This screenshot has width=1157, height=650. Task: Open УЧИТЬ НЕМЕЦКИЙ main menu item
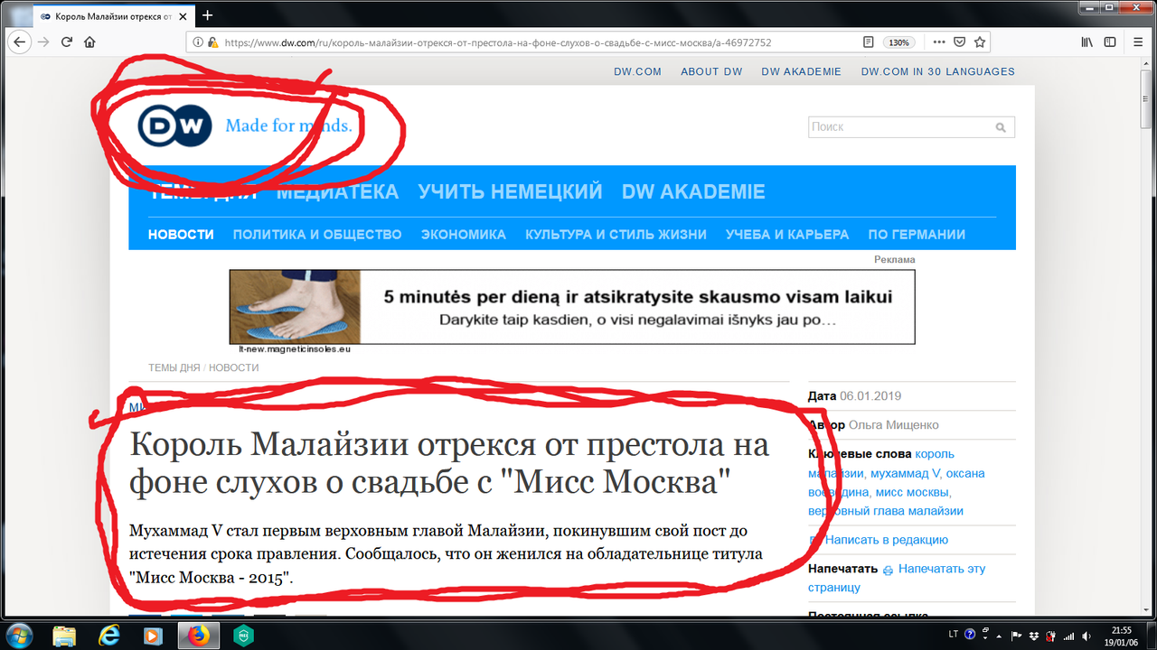[510, 191]
